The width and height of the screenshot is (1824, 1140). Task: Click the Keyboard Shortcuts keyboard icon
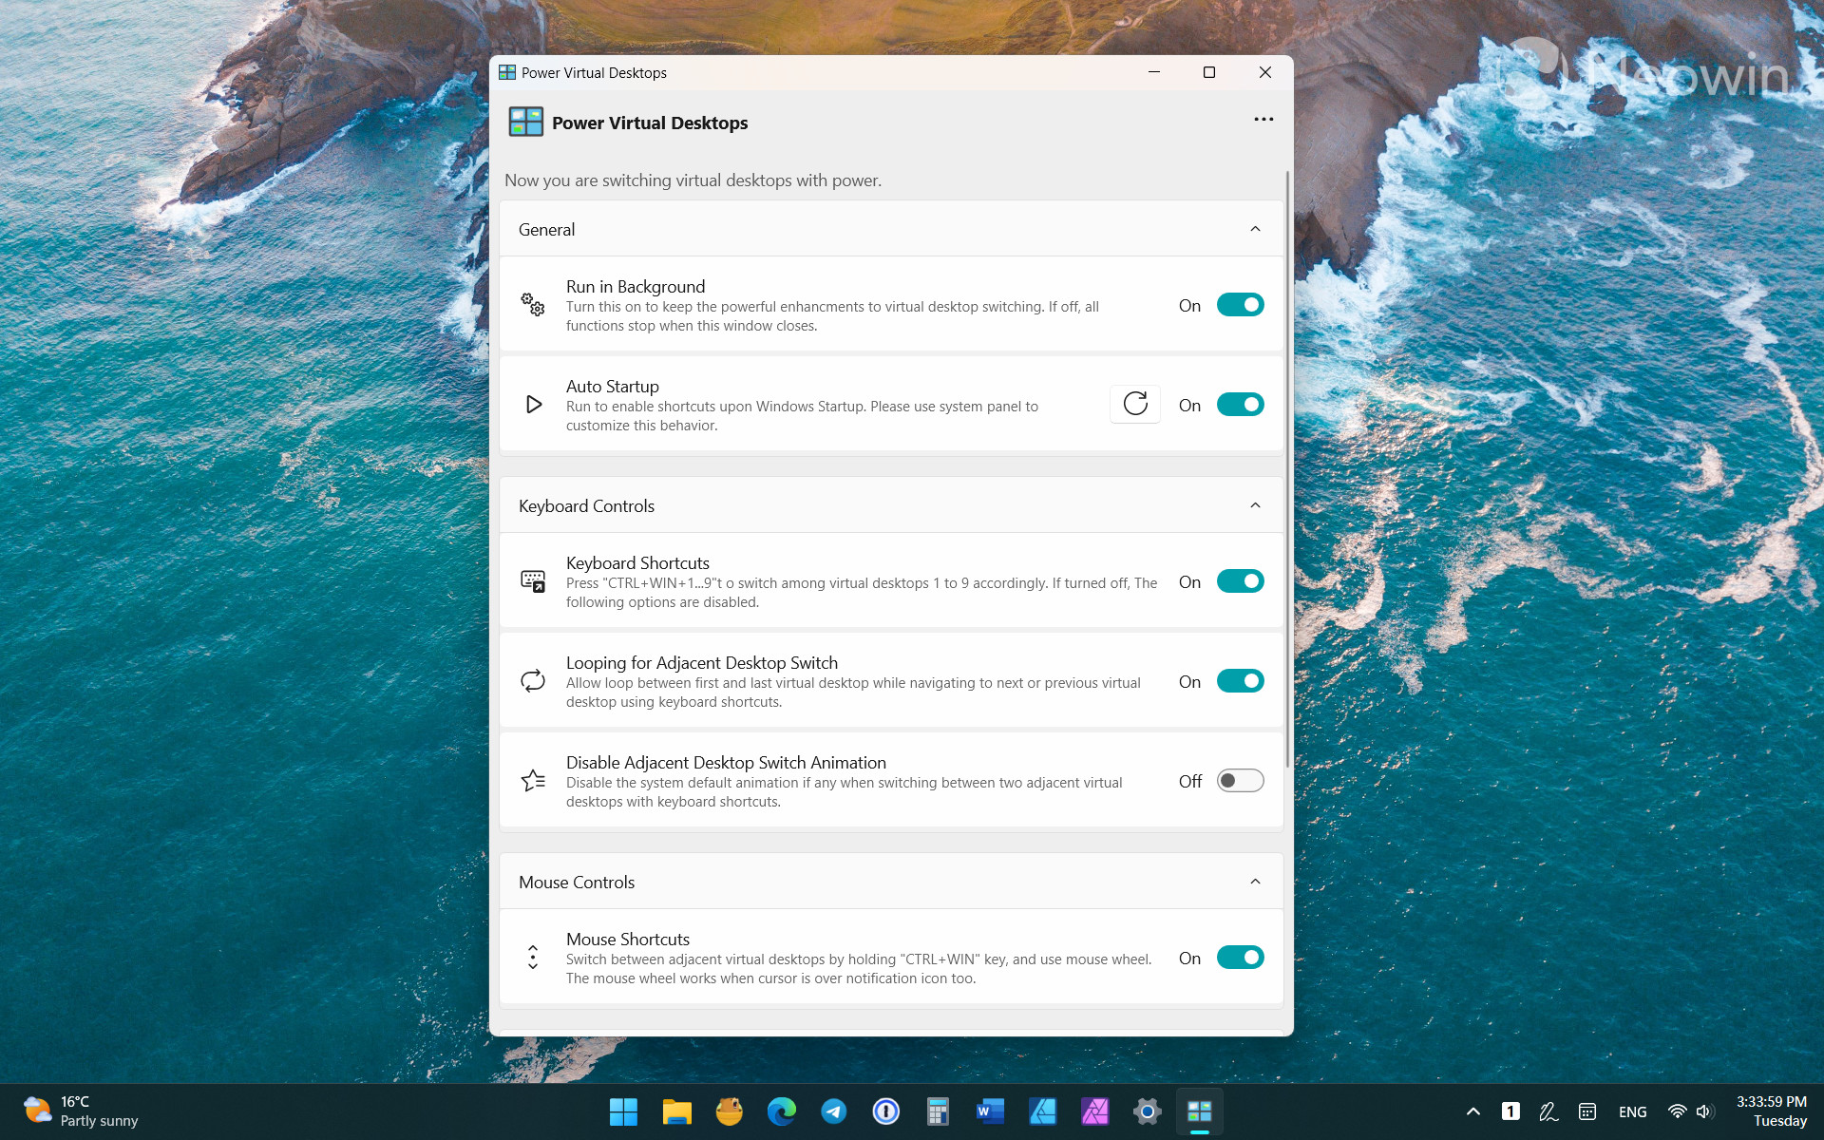click(x=533, y=581)
